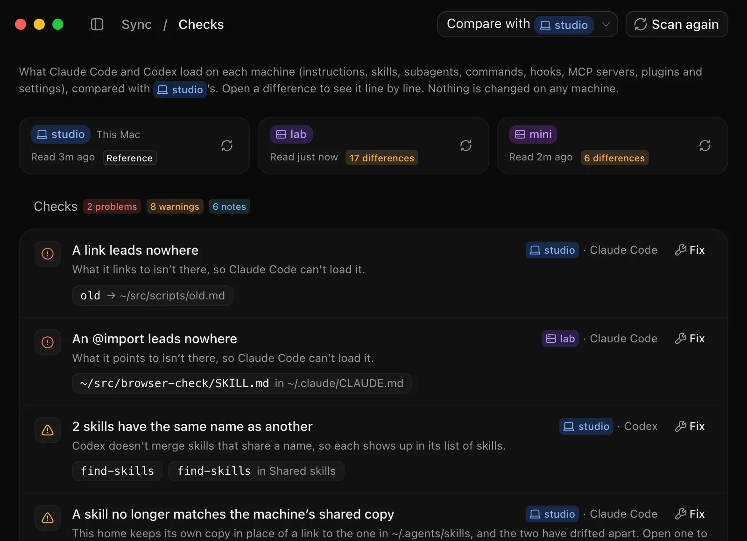
Task: Click the warning icon beside 2 skills have the same name
Action: click(x=48, y=430)
